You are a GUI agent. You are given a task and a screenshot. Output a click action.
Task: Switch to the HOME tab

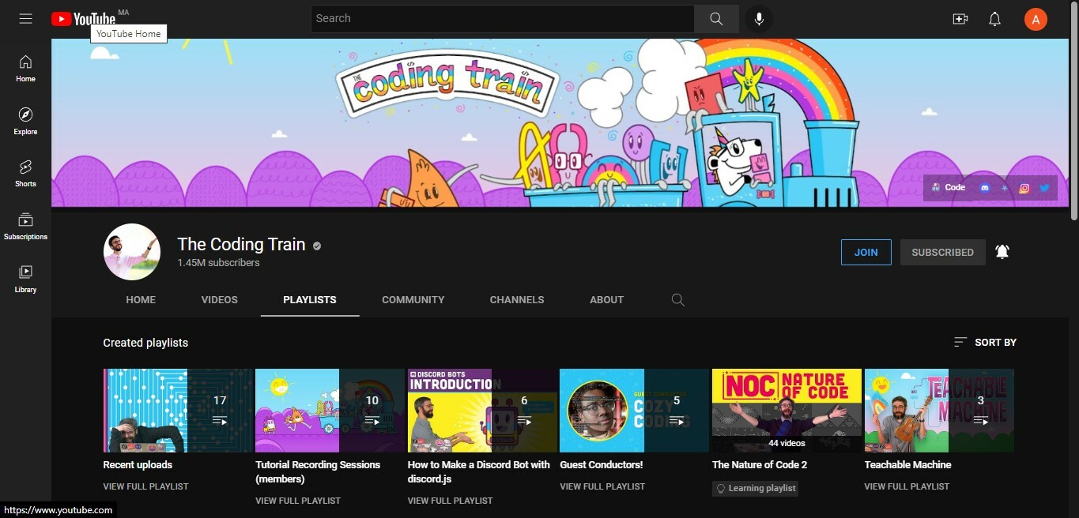[x=141, y=300]
